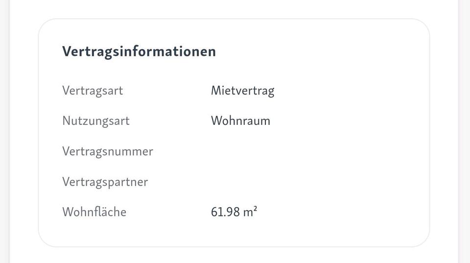
Task: Click the m² unit after 61.98
Action: [250, 213]
